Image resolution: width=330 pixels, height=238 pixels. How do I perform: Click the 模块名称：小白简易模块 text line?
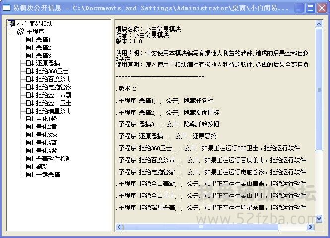148,29
